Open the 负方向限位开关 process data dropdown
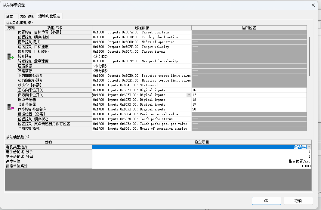The image size is (321, 210). [189, 95]
